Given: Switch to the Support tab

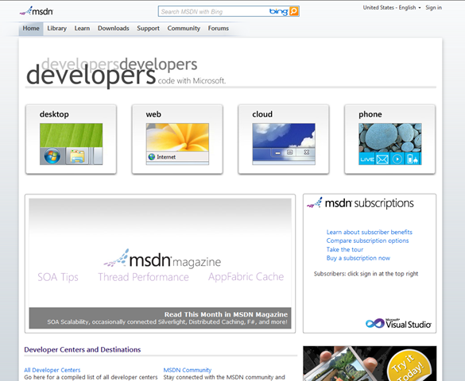Looking at the screenshot, I should click(148, 29).
